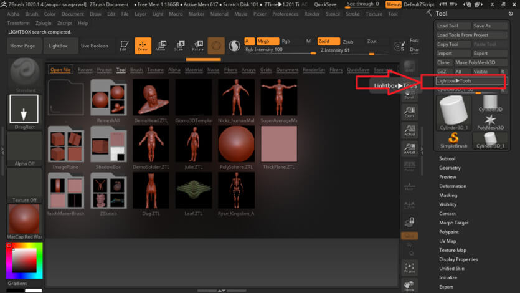The height and width of the screenshot is (293, 520).
Task: Open the Standard brush thumbnail
Action: tap(25, 75)
